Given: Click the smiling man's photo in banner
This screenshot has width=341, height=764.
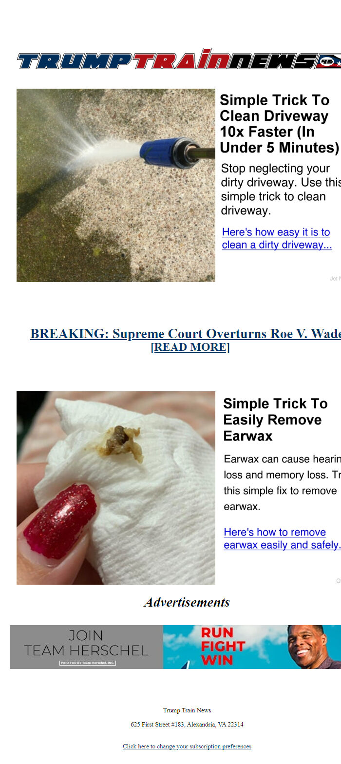Looking at the screenshot, I should point(313,647).
